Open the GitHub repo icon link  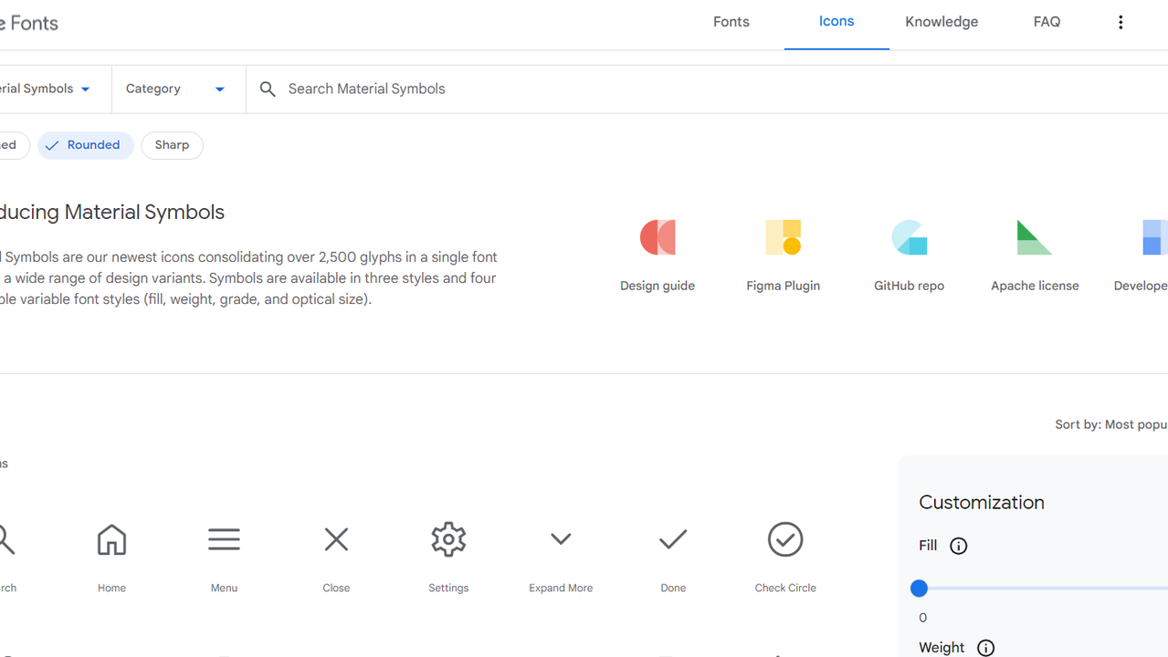909,237
